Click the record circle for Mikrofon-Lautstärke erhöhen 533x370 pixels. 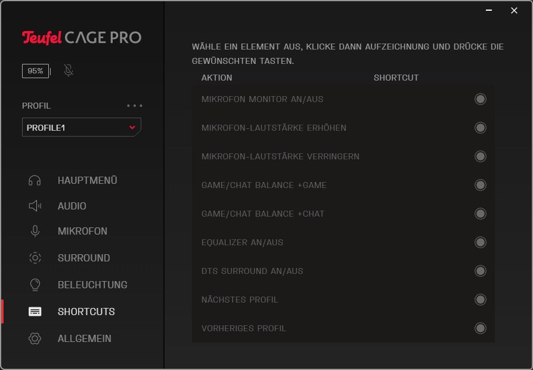pos(481,128)
